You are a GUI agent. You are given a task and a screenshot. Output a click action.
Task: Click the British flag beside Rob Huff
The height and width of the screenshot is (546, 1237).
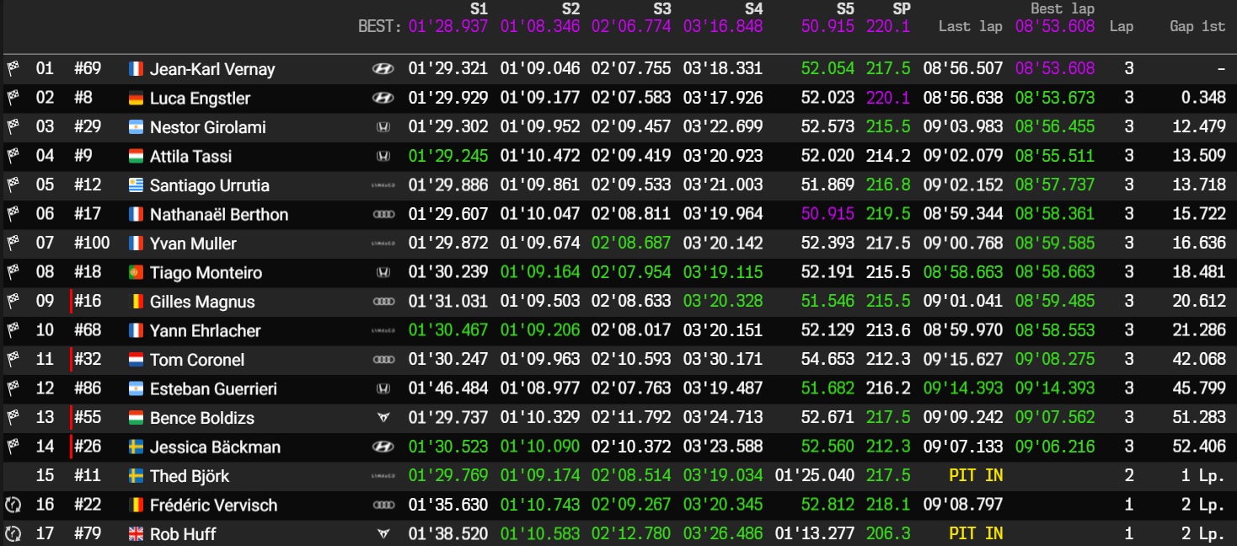[x=137, y=534]
